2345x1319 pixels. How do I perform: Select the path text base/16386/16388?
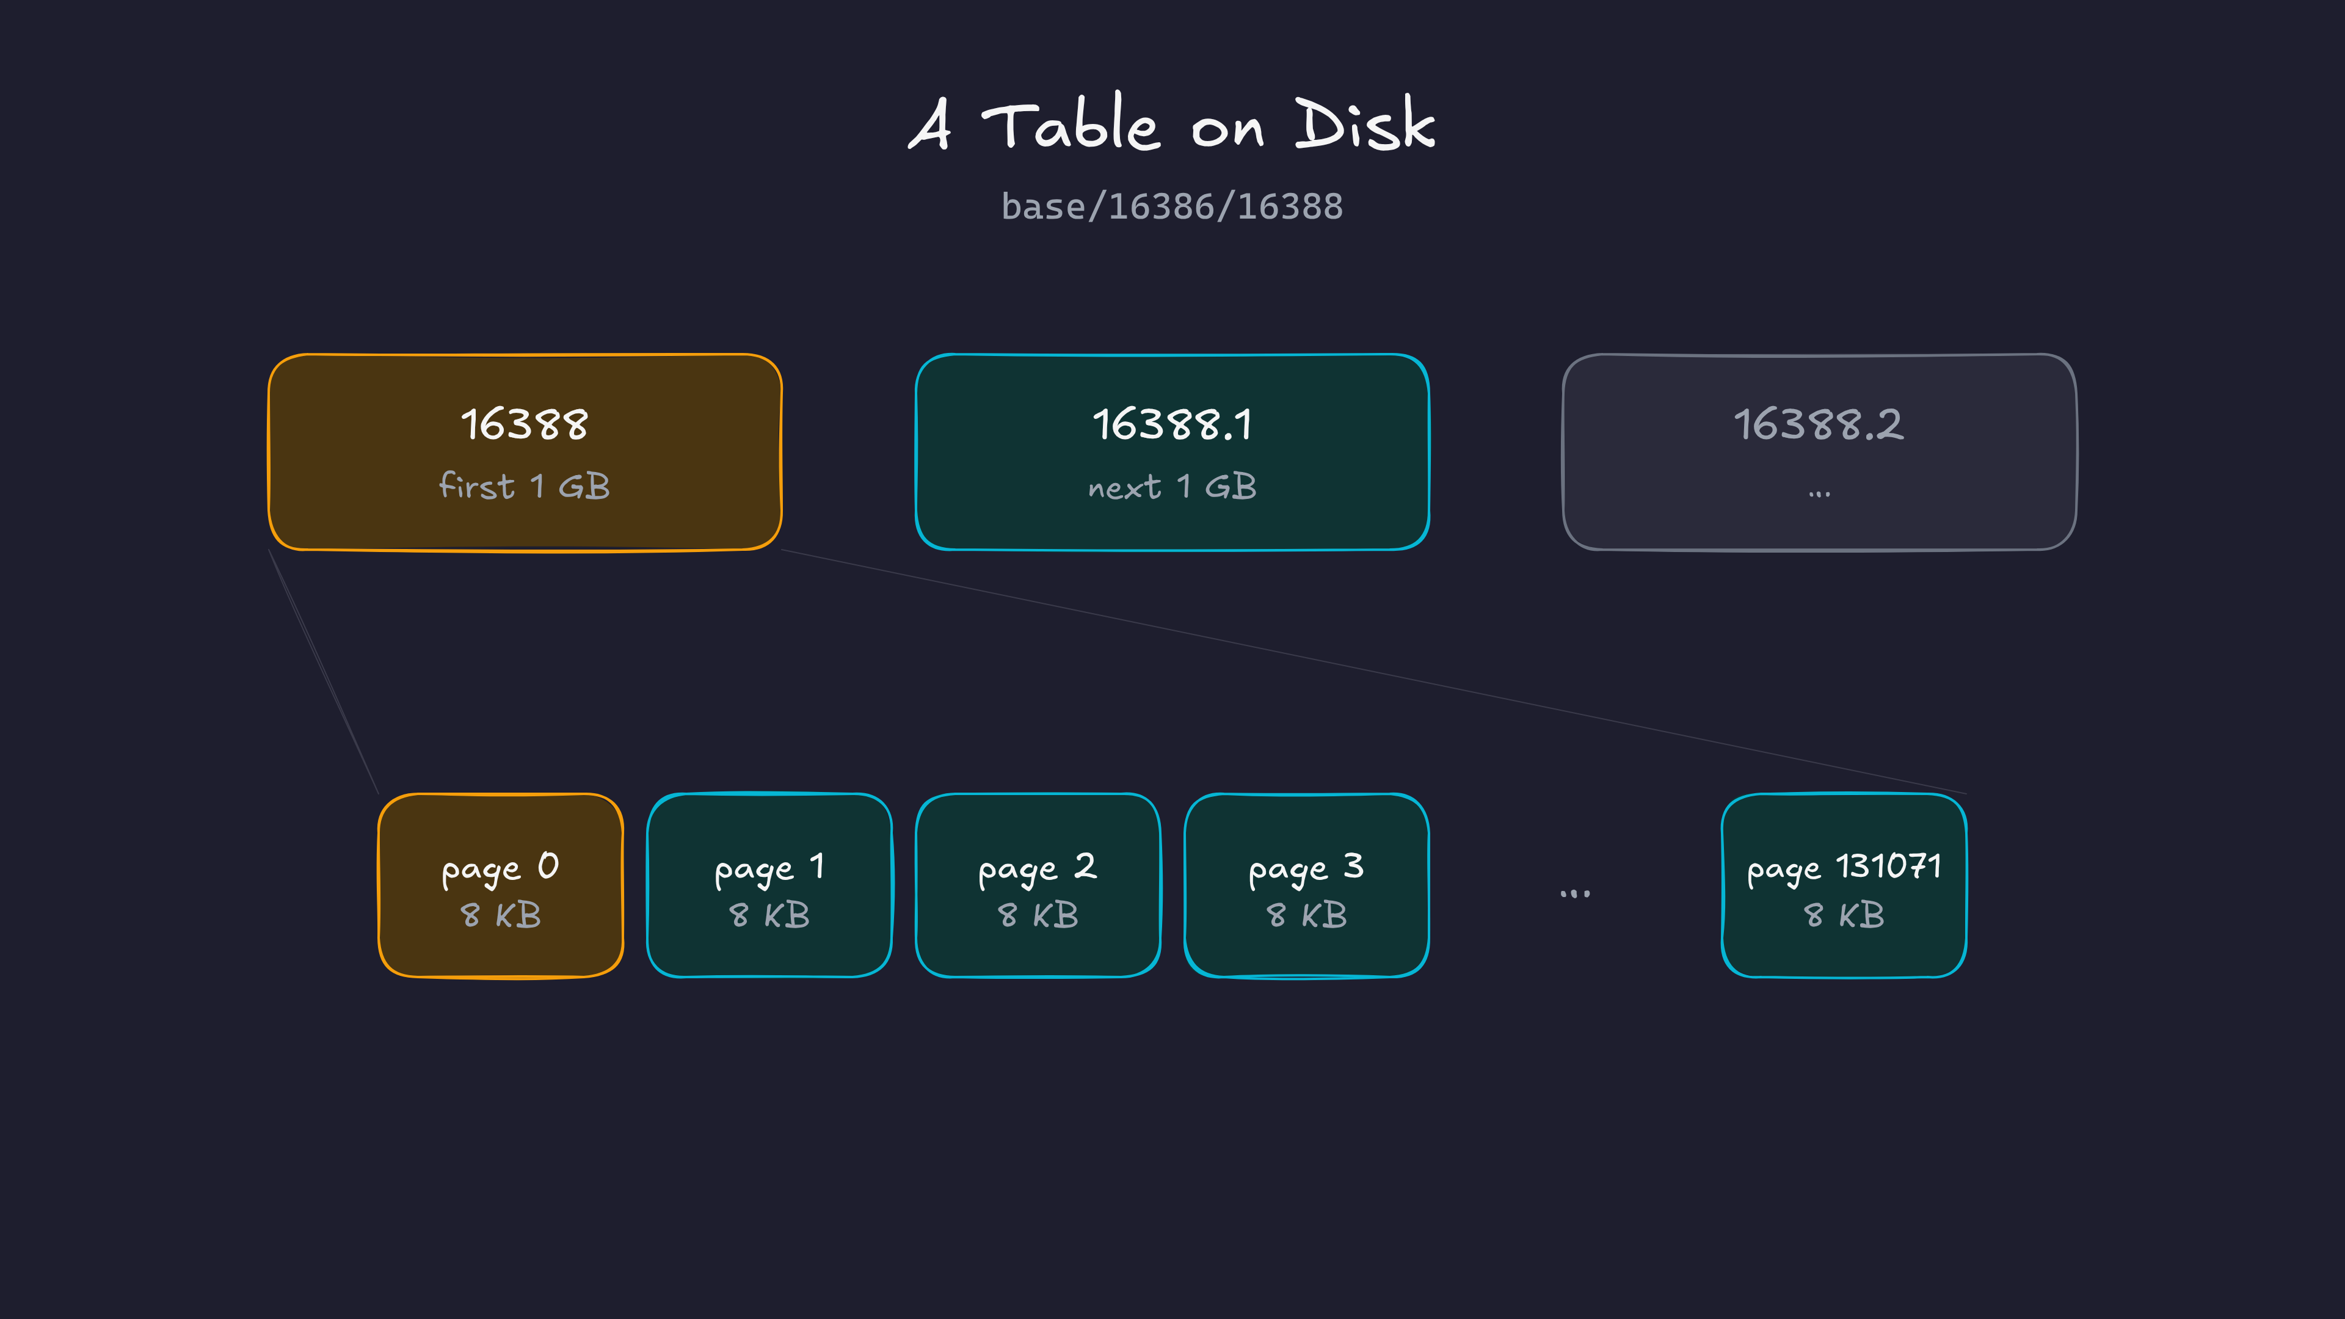pos(1172,208)
